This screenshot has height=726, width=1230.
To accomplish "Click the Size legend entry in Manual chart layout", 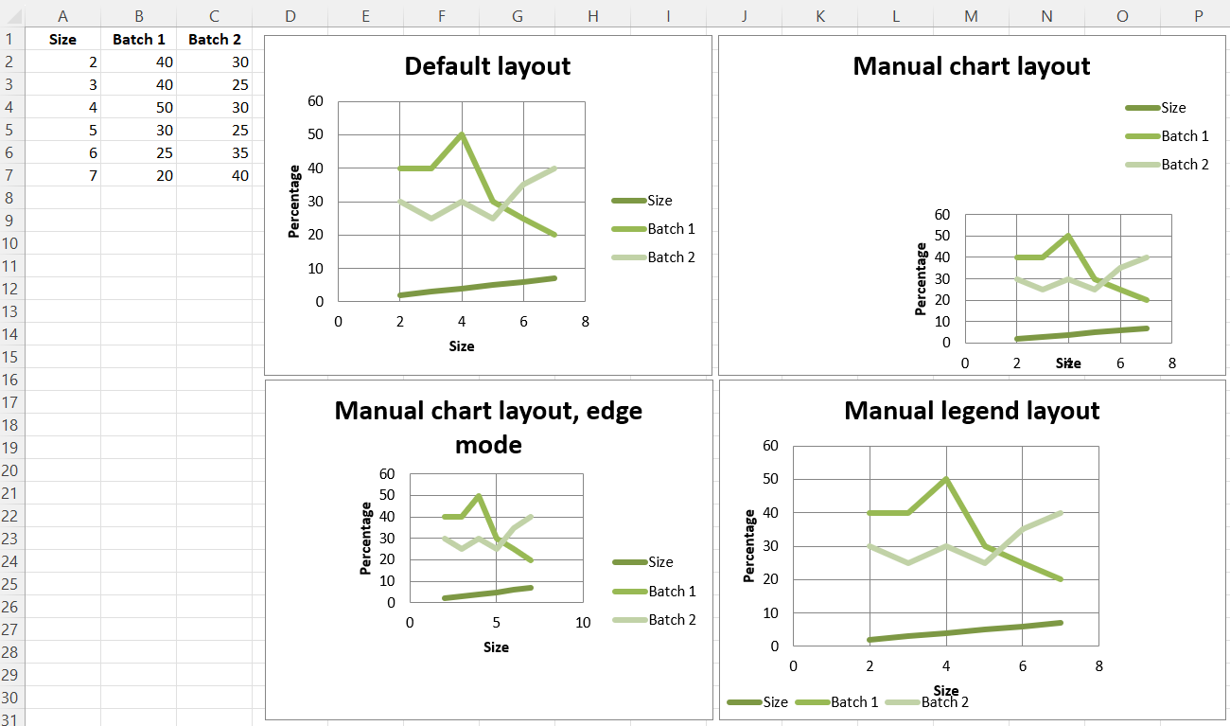I will click(1155, 108).
